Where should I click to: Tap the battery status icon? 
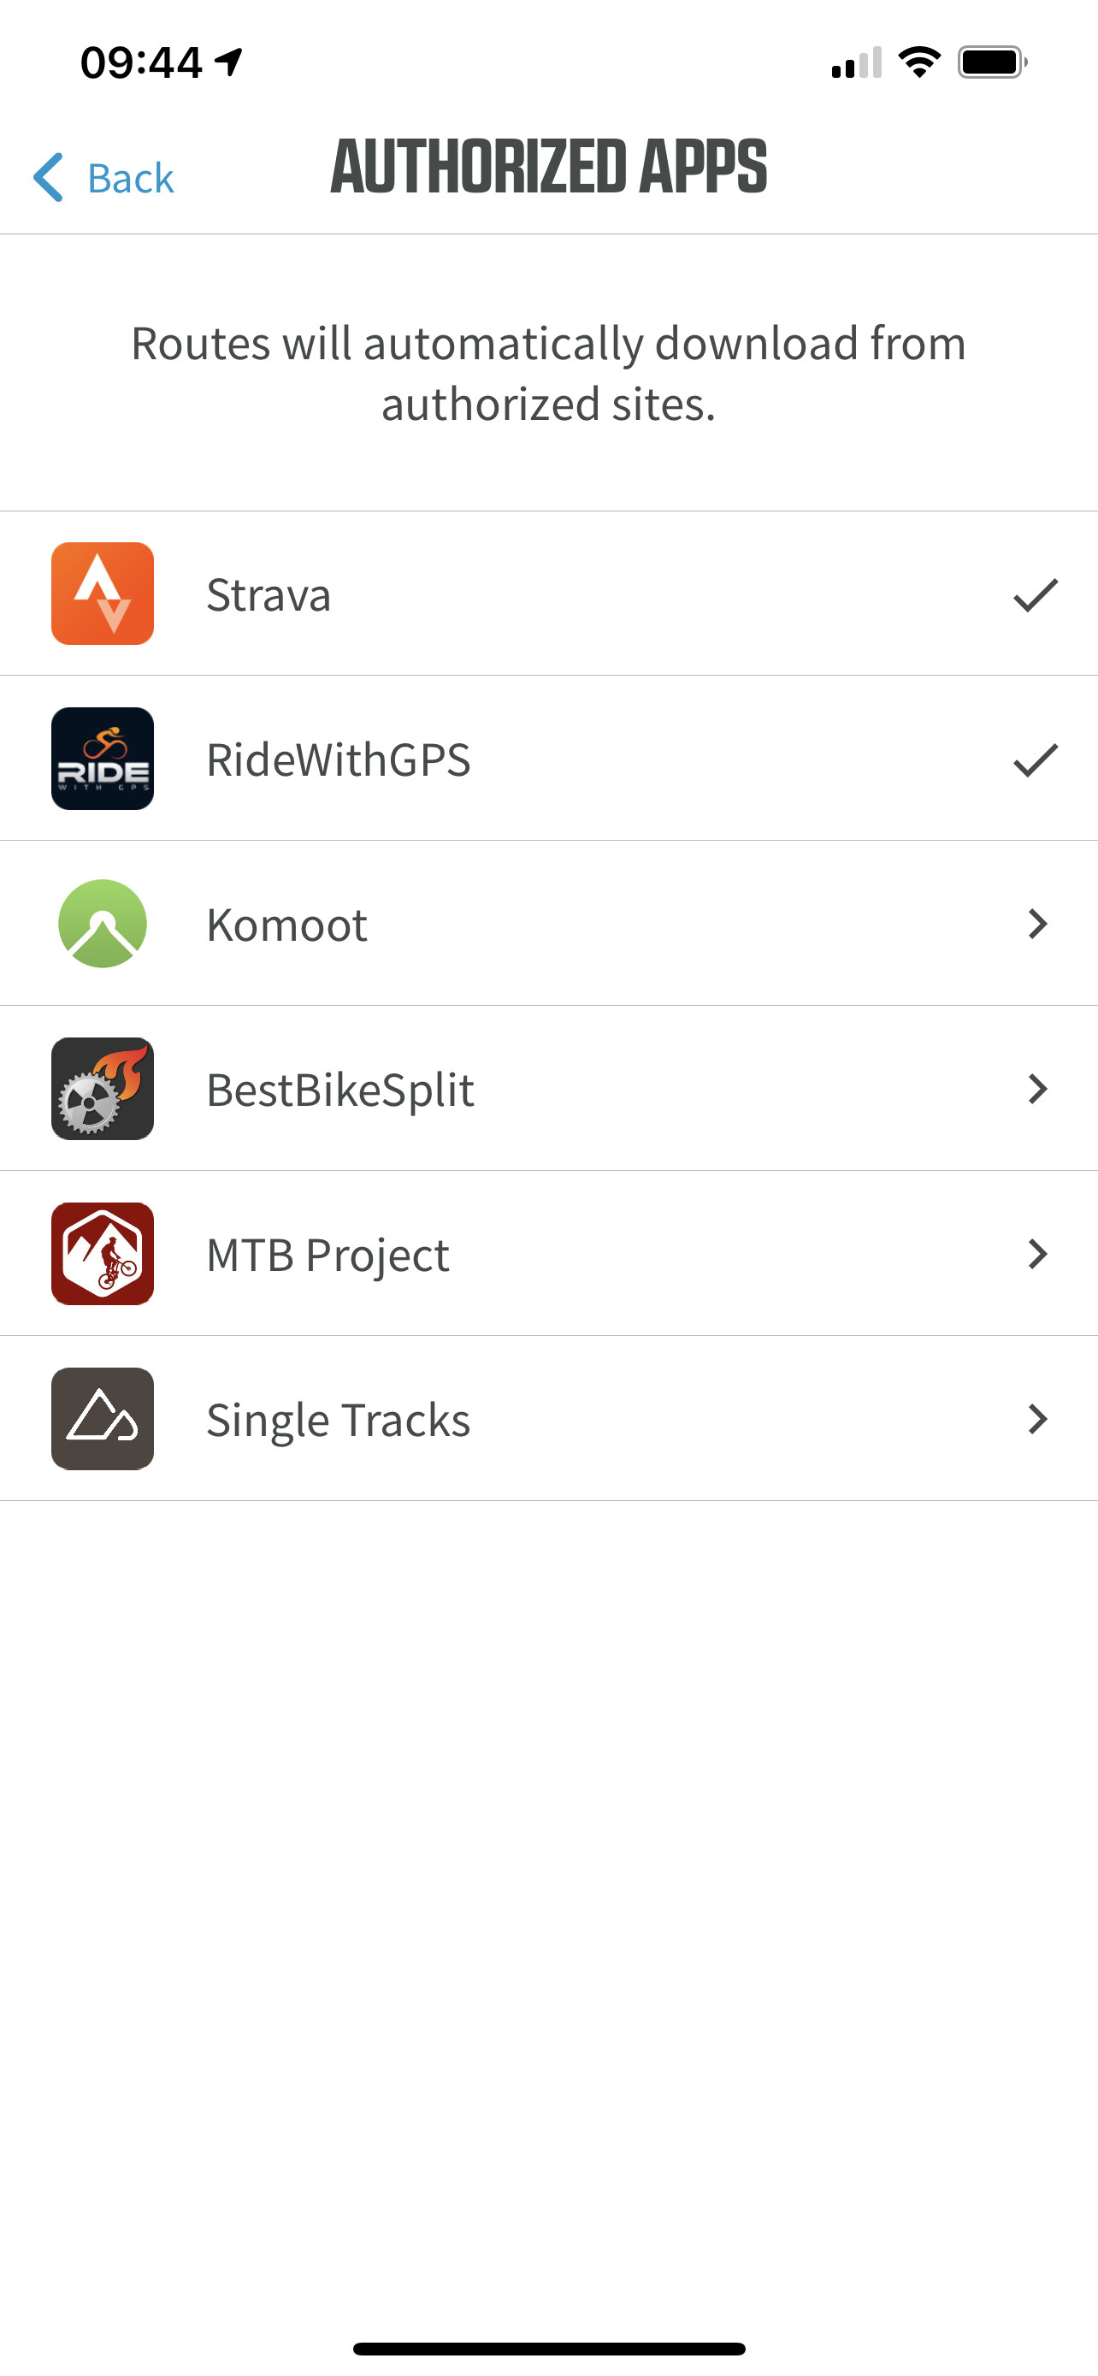point(992,62)
